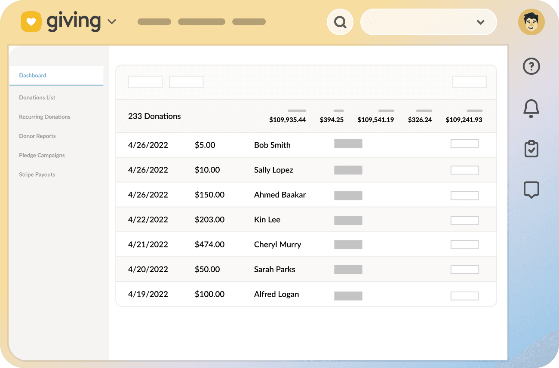This screenshot has height=368, width=559.
Task: Tick the checkbox beside Alfred Logan's donation
Action: pos(464,296)
